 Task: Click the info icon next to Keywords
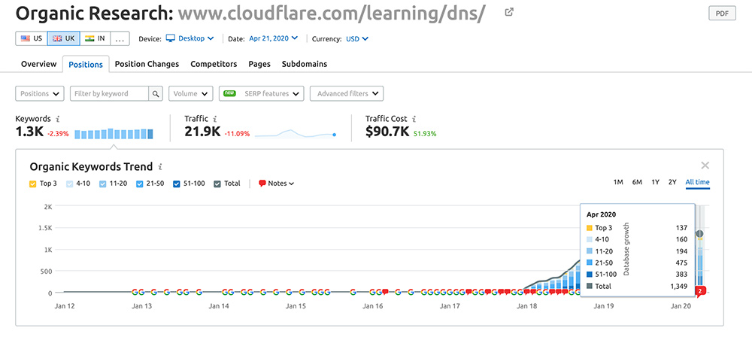tap(58, 119)
